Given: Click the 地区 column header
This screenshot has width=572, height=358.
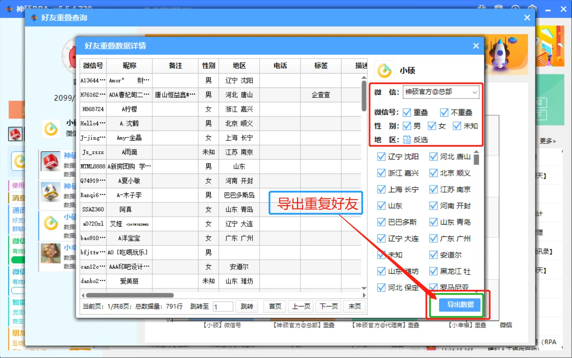Looking at the screenshot, I should (x=239, y=65).
